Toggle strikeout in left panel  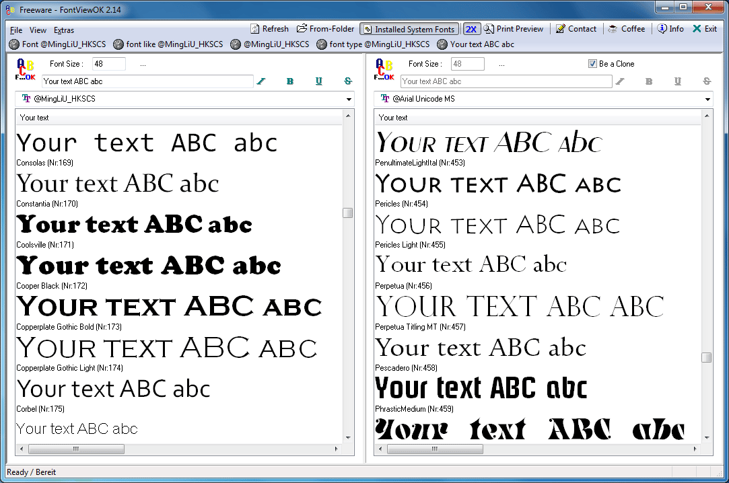(x=348, y=81)
